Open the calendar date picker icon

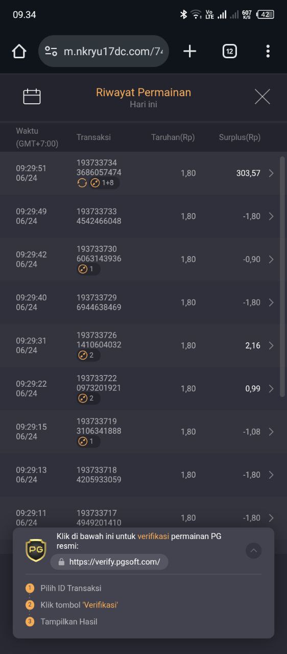(x=32, y=97)
